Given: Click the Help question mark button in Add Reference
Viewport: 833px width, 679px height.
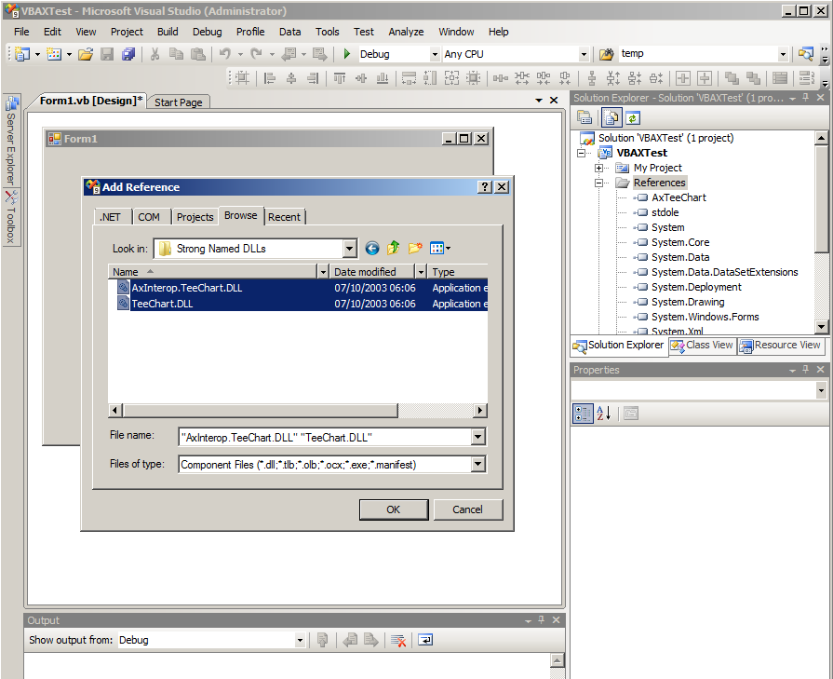Looking at the screenshot, I should pos(485,186).
